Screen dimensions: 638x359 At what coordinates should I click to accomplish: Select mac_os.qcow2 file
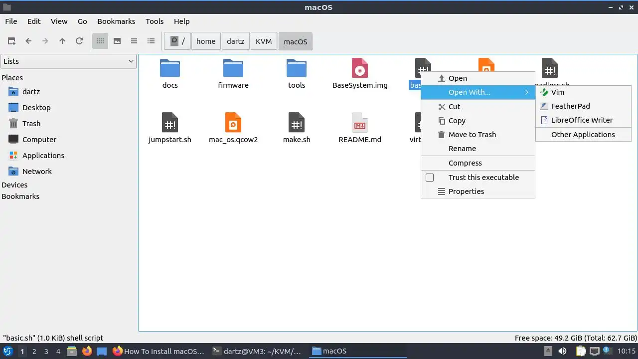pyautogui.click(x=233, y=128)
